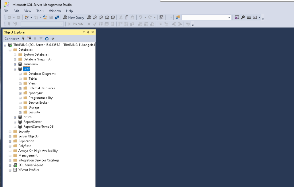Expand the Views folder
This screenshot has width=294, height=187.
click(20, 84)
